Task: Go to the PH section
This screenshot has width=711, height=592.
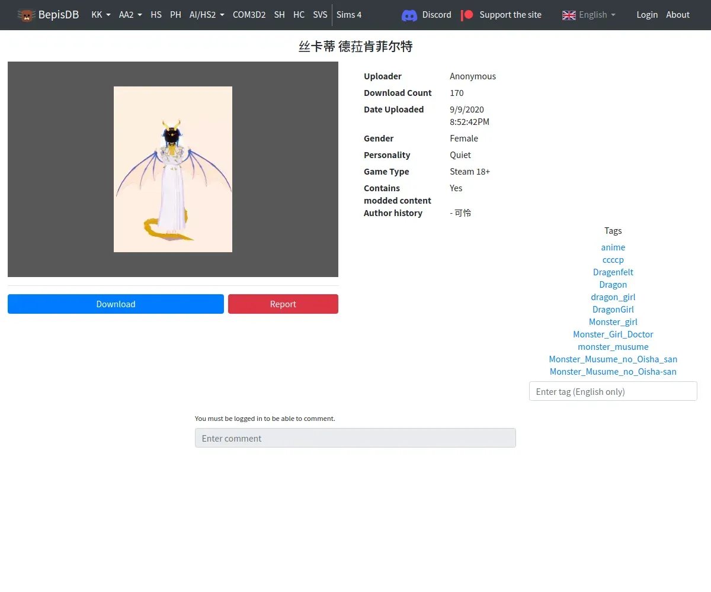Action: (x=175, y=15)
